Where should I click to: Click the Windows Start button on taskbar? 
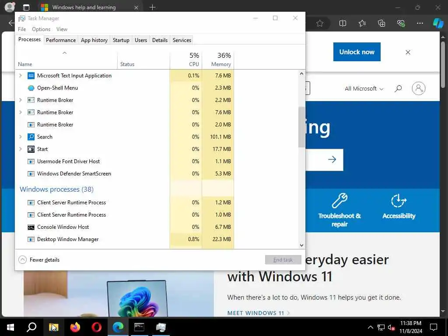[x=10, y=327]
